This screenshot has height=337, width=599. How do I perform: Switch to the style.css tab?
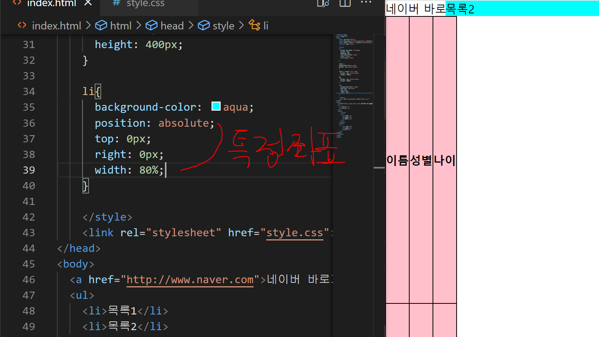tap(145, 4)
